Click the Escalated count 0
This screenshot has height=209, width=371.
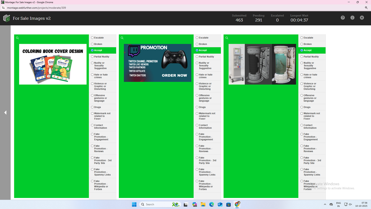point(277,20)
